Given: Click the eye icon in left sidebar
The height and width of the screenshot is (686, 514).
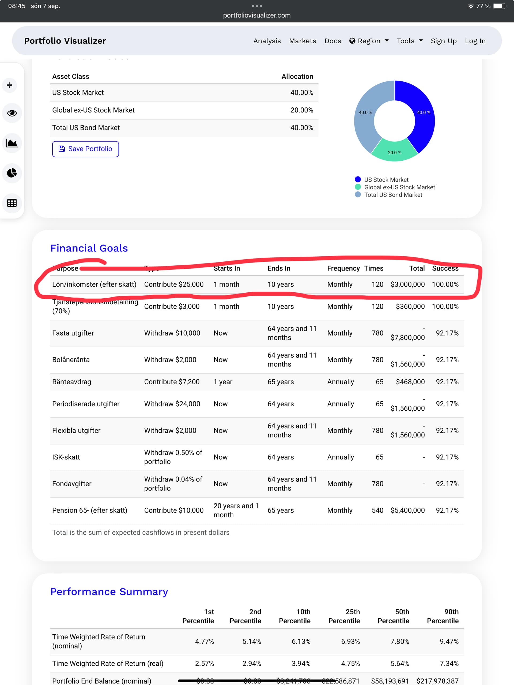Looking at the screenshot, I should point(12,113).
